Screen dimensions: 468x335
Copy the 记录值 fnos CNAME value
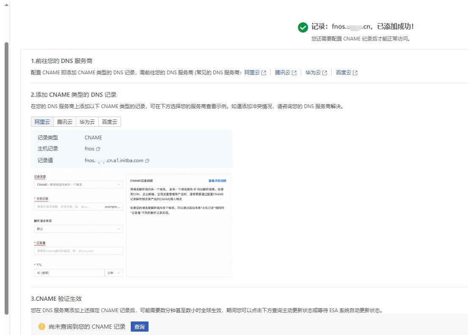(147, 161)
